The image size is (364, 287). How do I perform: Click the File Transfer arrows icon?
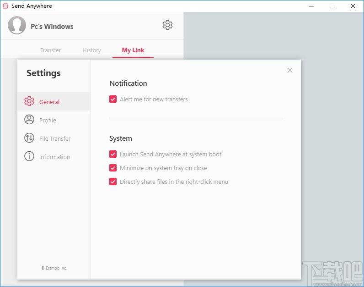click(x=29, y=138)
